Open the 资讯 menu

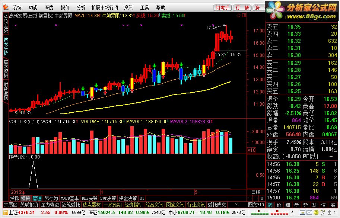(x=128, y=7)
